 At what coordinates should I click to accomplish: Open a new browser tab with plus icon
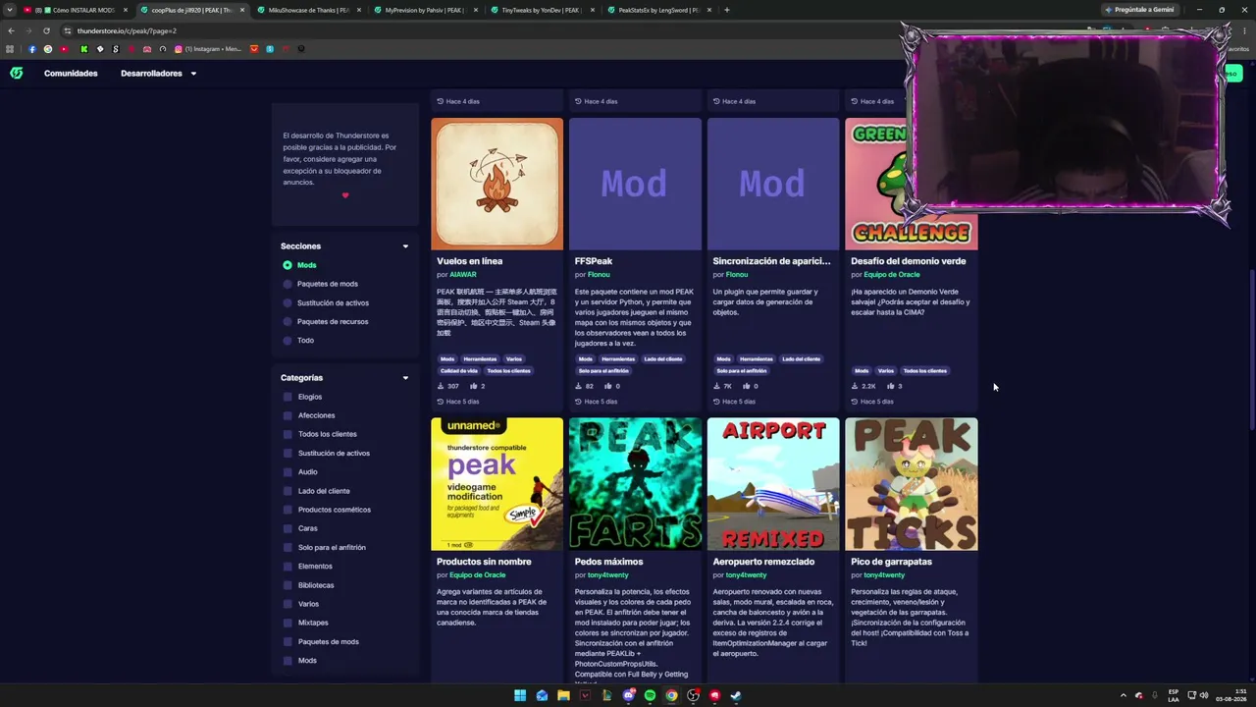(726, 10)
